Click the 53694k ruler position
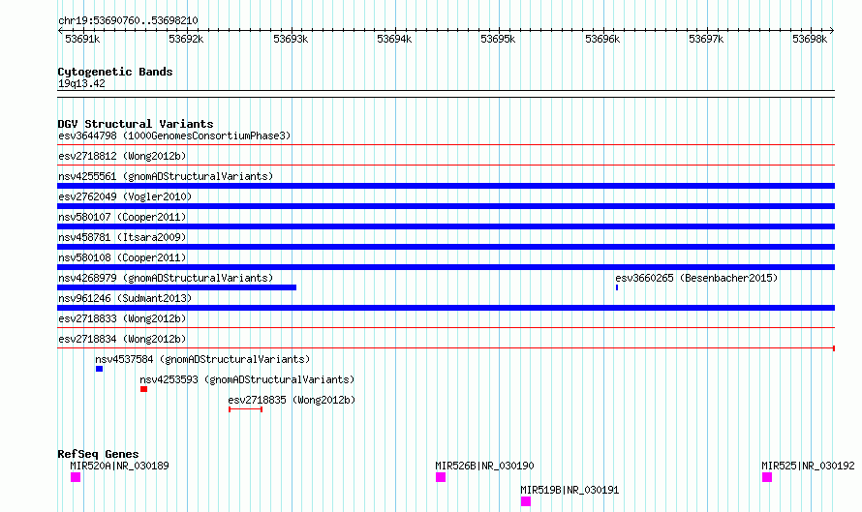 [394, 39]
